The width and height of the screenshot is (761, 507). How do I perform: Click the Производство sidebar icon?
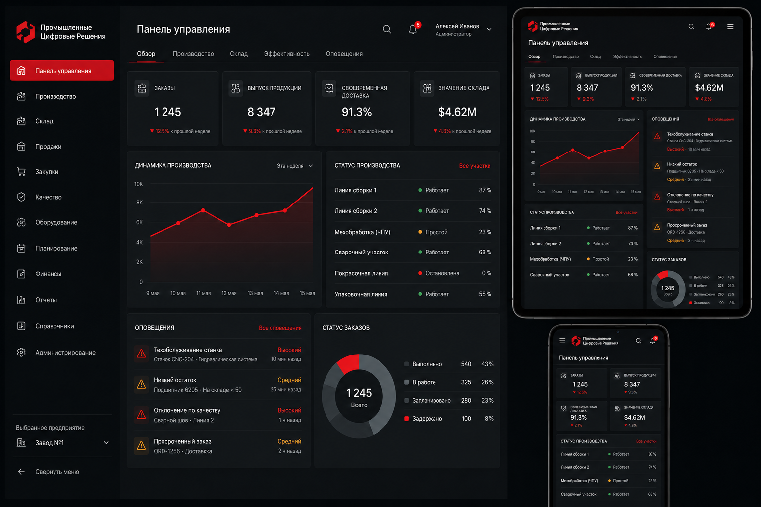(21, 96)
